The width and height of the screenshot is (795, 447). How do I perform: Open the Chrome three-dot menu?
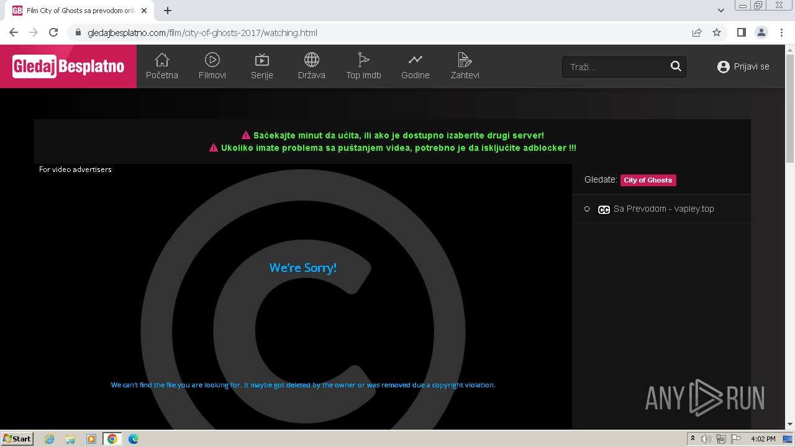pyautogui.click(x=781, y=33)
